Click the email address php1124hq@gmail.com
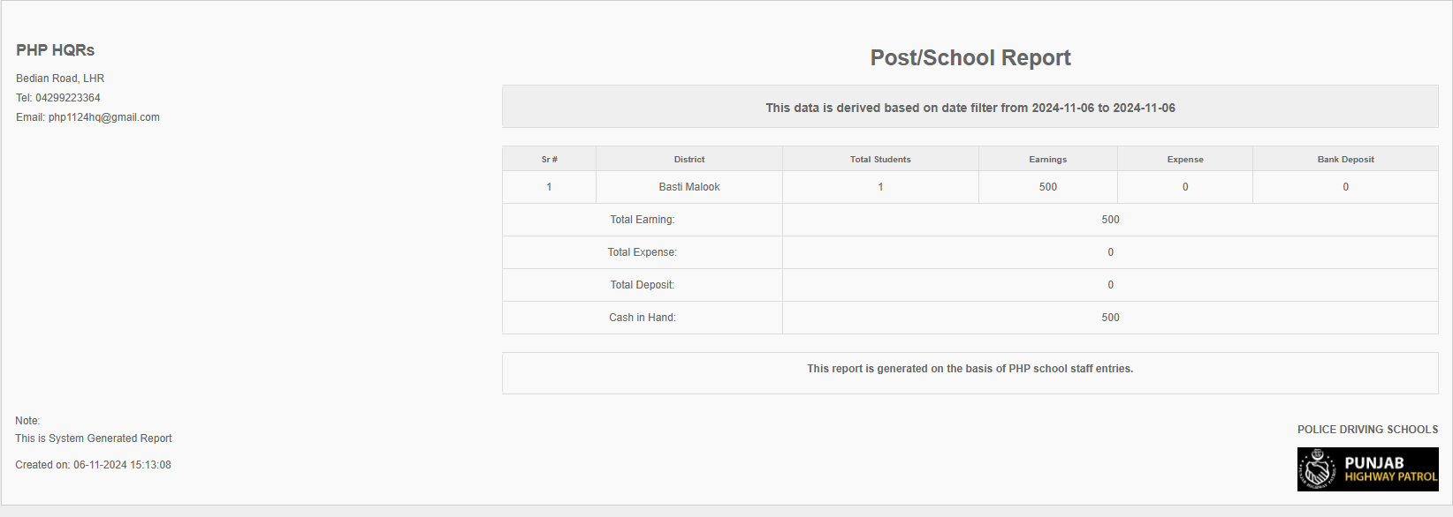This screenshot has width=1453, height=517. (103, 117)
